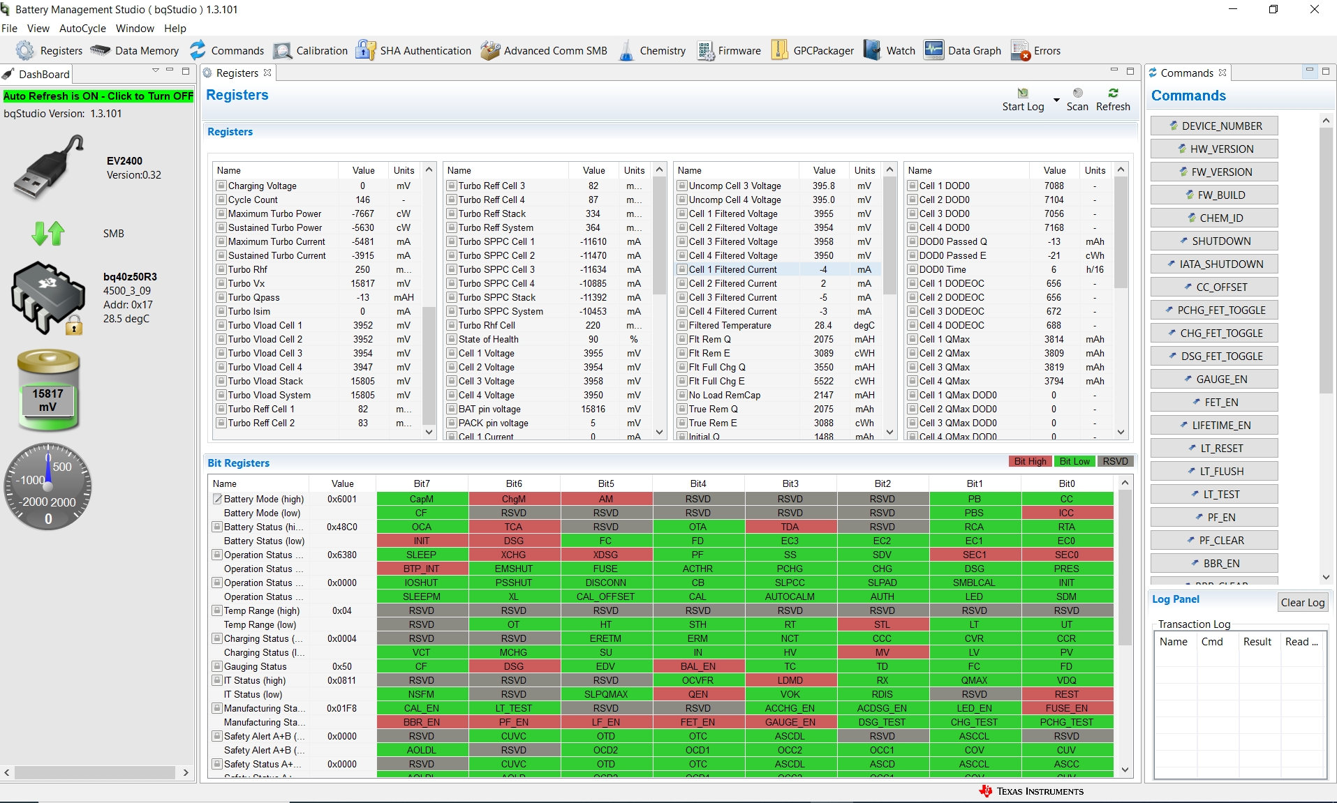The width and height of the screenshot is (1337, 803).
Task: Click the Commands list vertical scrollbar
Action: point(1326,262)
